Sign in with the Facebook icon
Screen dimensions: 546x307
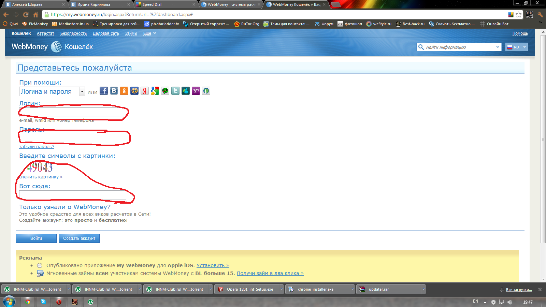click(104, 91)
